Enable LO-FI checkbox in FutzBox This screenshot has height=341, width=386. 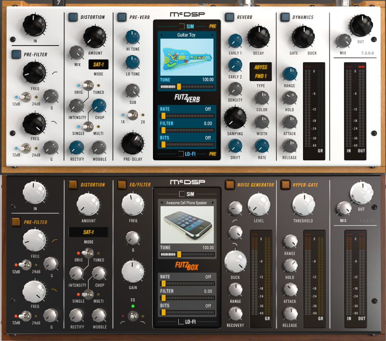[x=181, y=322]
